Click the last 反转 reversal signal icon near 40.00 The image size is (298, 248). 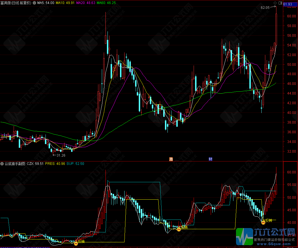tap(263, 222)
